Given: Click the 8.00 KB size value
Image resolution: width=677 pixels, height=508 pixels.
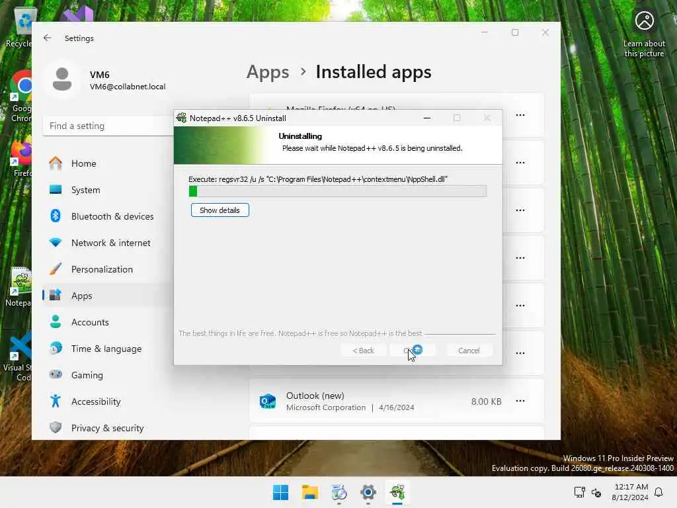Looking at the screenshot, I should click(x=486, y=402).
